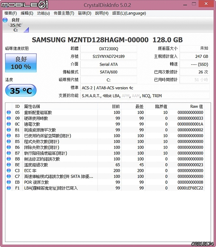This screenshot has width=216, height=247.
Task: Click the blue health status orb beside 良好
Action: point(5,20)
